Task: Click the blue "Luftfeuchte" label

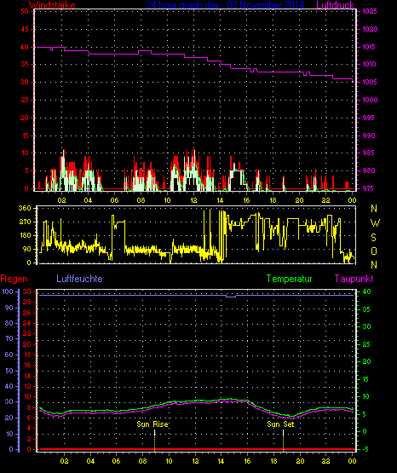Action: pyautogui.click(x=79, y=279)
